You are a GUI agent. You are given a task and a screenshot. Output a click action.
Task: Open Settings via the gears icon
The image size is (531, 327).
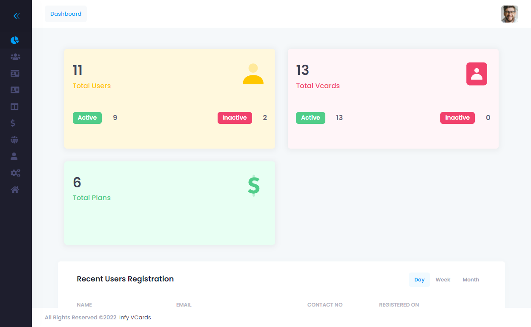tap(14, 173)
